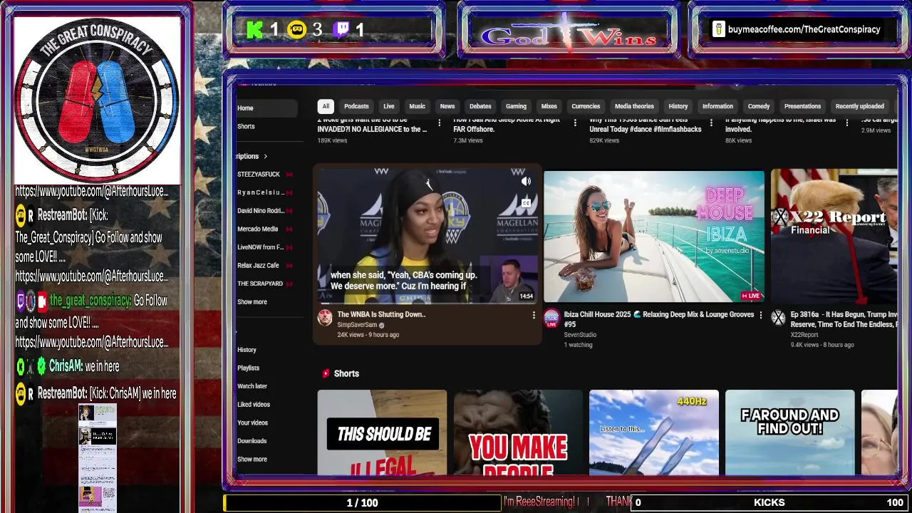
Task: Select the Media theories filter chip
Action: (x=634, y=107)
